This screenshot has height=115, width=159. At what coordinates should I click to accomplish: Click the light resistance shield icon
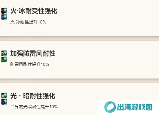(x=4, y=96)
